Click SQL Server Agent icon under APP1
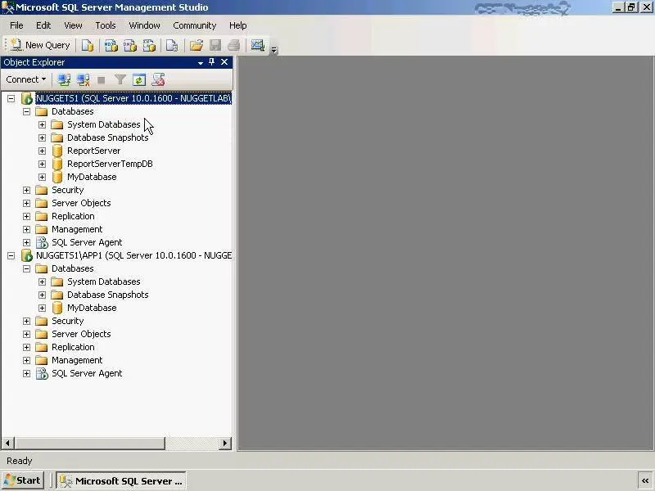 click(x=42, y=373)
